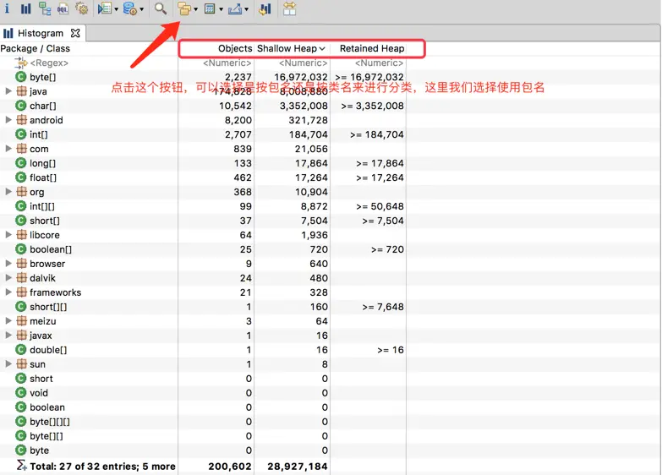Open the thread overview gears icon
The width and height of the screenshot is (662, 475).
click(x=81, y=8)
